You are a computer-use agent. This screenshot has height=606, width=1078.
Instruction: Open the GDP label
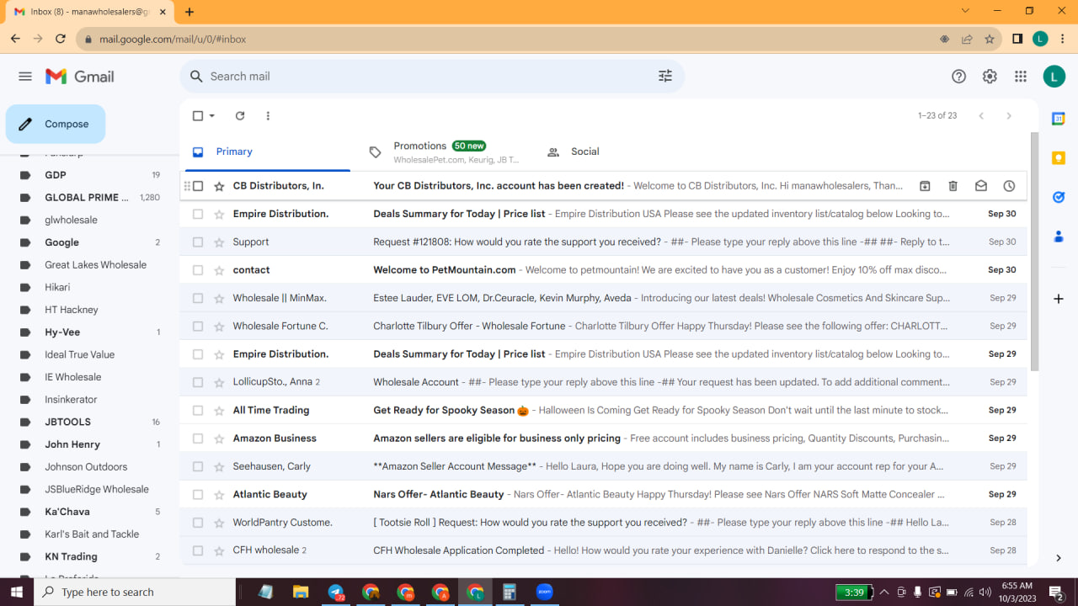[56, 175]
